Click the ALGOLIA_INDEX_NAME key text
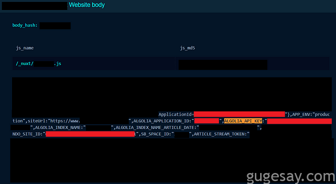 pyautogui.click(x=59, y=128)
